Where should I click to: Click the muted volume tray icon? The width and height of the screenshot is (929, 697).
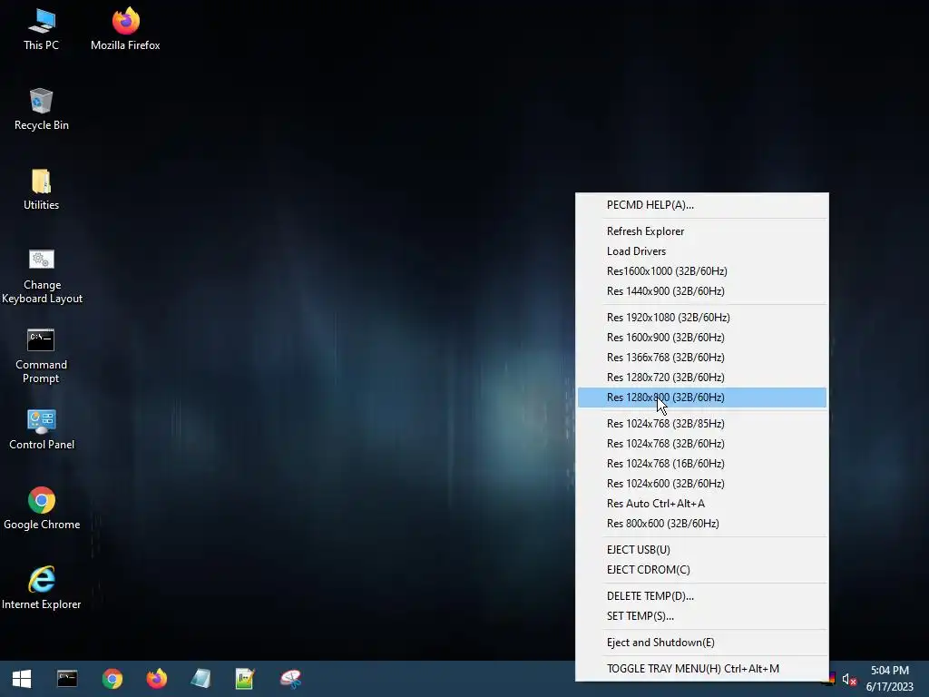coord(849,679)
